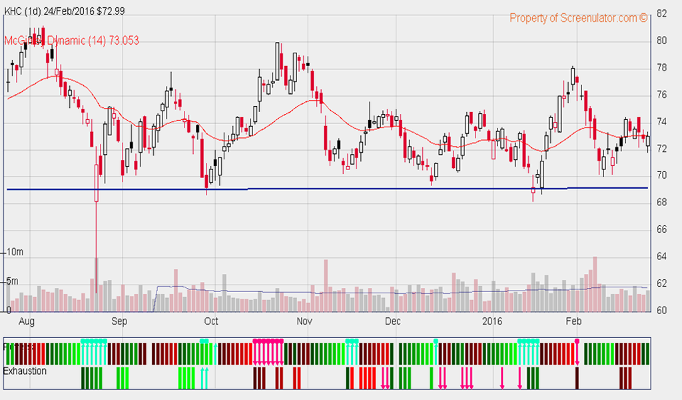Select the KHC ticker label

tap(13, 11)
